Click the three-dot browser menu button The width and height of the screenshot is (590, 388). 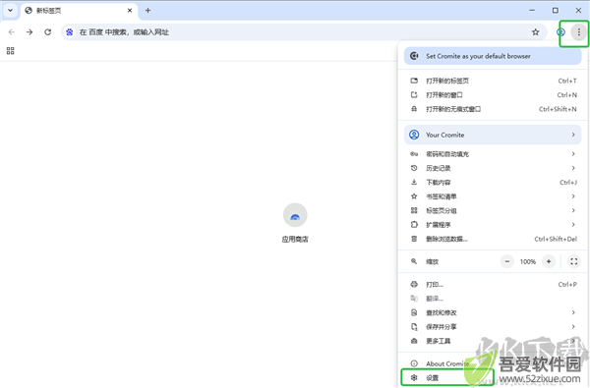(x=579, y=32)
